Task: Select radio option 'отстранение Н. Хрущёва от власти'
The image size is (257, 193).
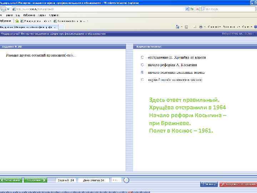Action: click(x=142, y=57)
